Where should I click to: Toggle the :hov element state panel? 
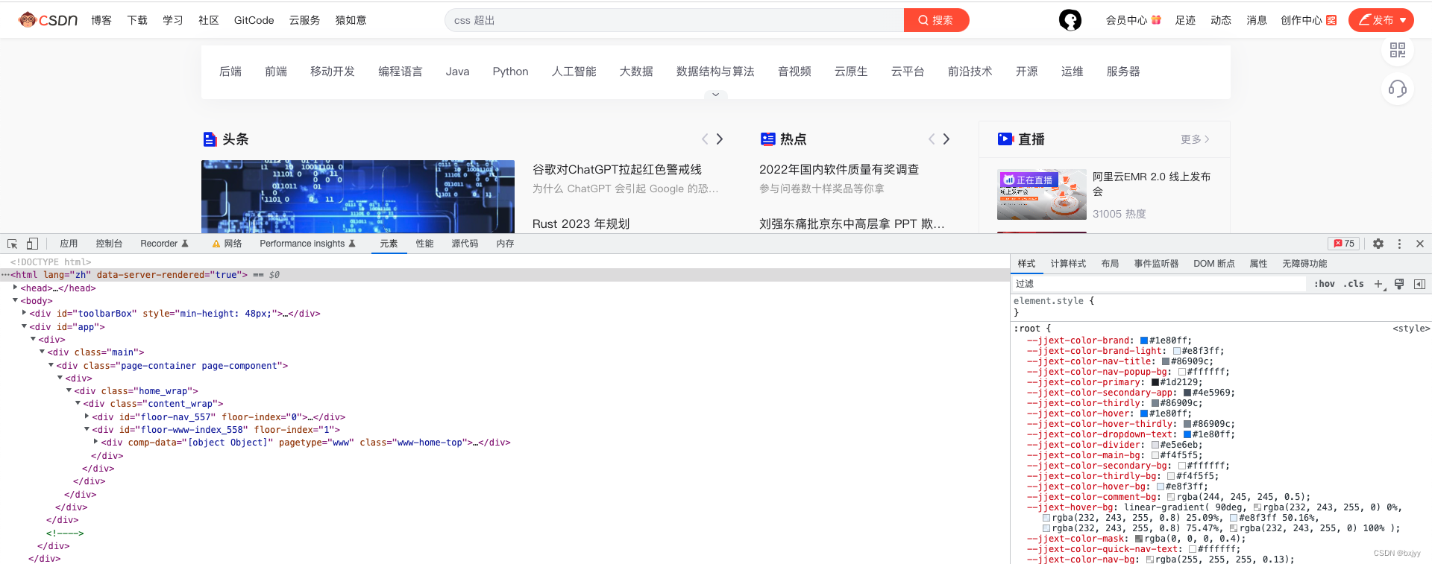tap(1325, 284)
